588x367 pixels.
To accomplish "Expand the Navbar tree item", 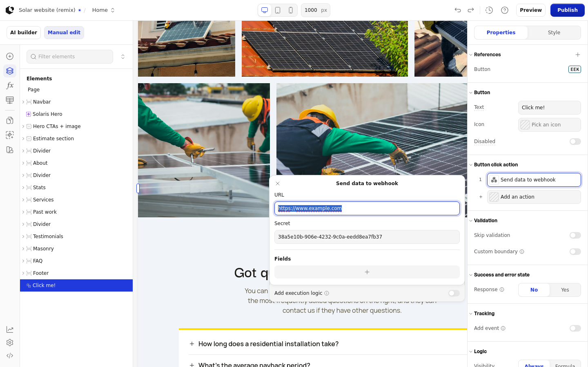I will pos(23,102).
